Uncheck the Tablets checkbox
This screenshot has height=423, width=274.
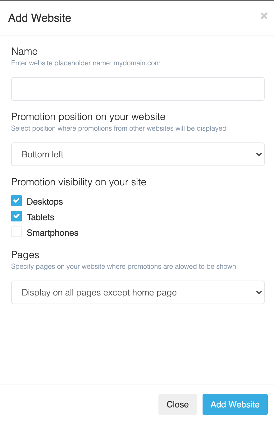[x=16, y=216]
